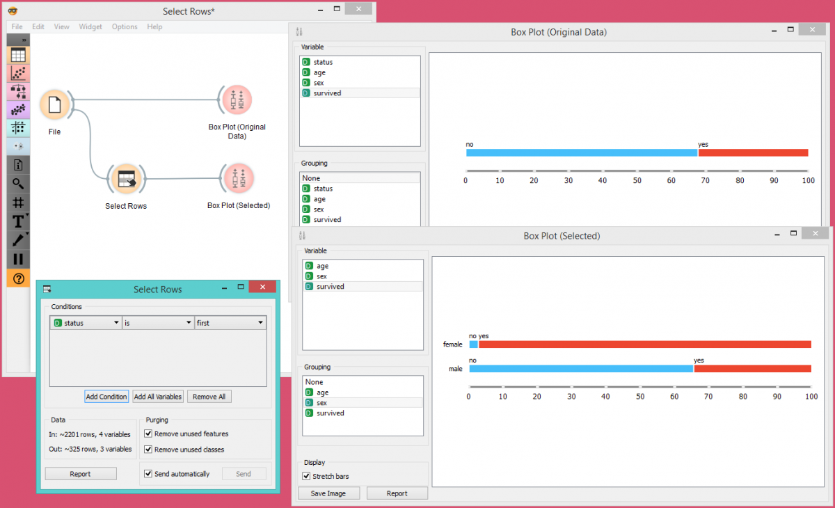The height and width of the screenshot is (508, 835).
Task: Select the text annotation T tool
Action: 19,221
